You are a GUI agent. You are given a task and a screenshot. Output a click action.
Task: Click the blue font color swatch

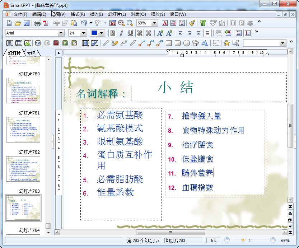coord(94,33)
